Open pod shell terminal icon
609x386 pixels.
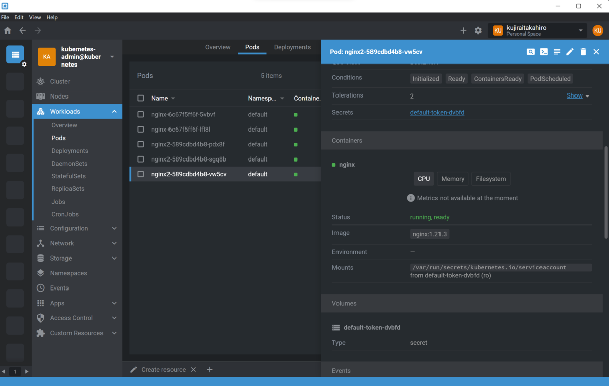click(544, 52)
